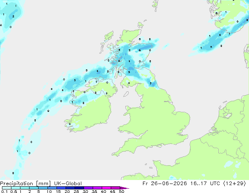Click the '50' legend scale label
Viewport: 249px width, 193px height.
pyautogui.click(x=121, y=191)
